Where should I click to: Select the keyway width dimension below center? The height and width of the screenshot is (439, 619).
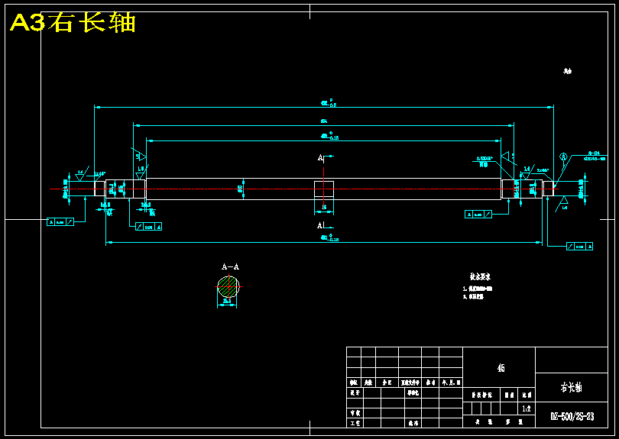click(x=324, y=207)
